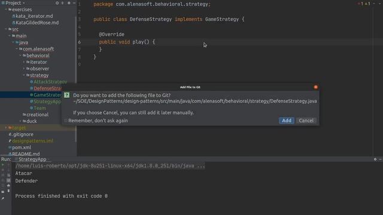
Task: Select the creational package
Action: point(37,115)
